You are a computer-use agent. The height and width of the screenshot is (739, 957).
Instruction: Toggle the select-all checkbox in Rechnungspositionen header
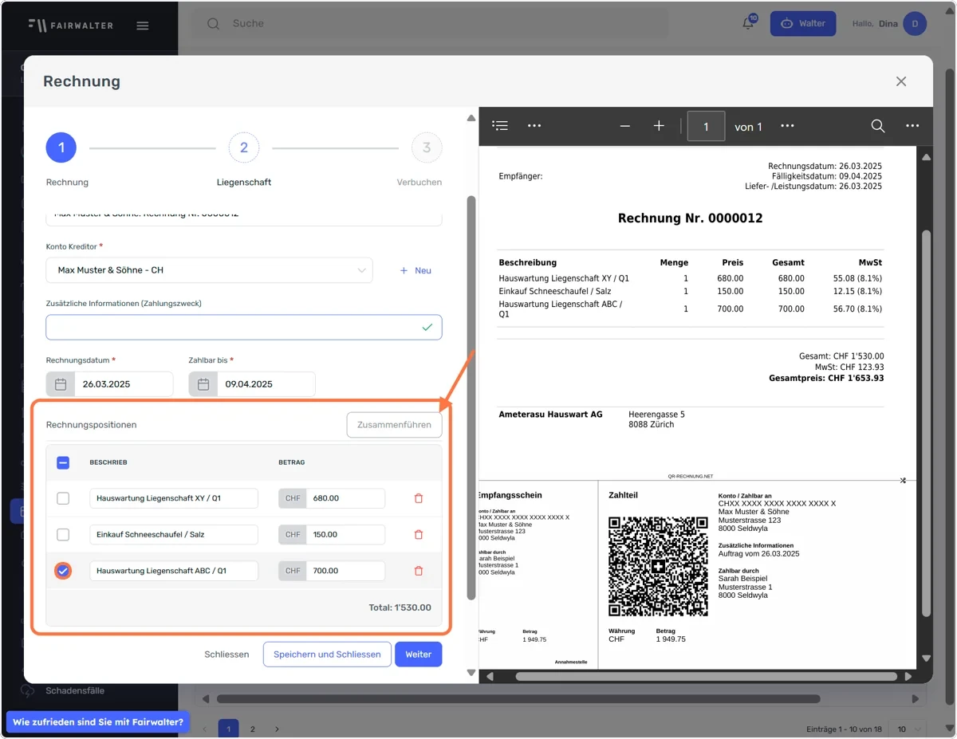coord(63,462)
